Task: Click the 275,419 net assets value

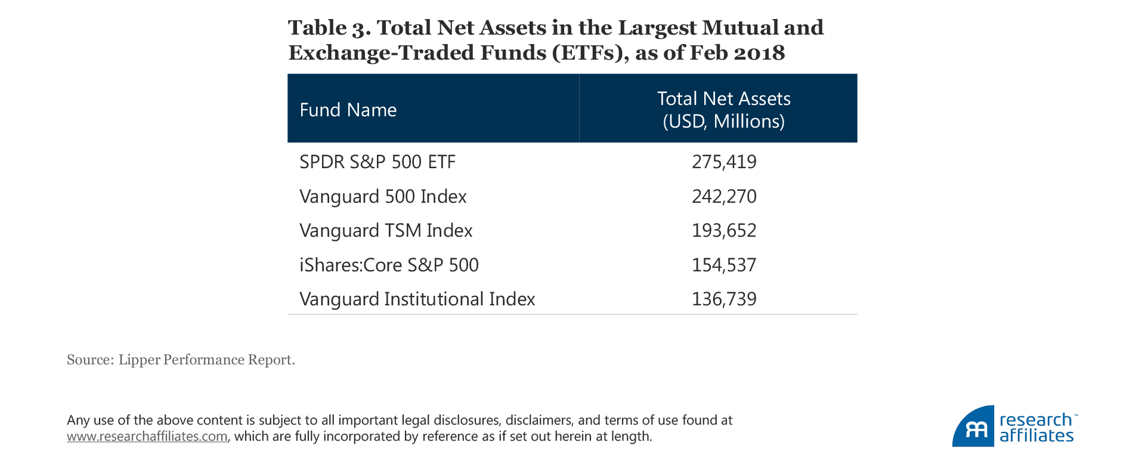Action: (724, 162)
